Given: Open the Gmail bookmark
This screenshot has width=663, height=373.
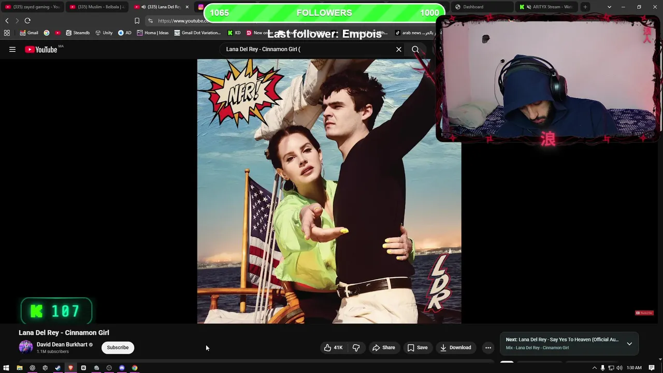Looking at the screenshot, I should [29, 33].
